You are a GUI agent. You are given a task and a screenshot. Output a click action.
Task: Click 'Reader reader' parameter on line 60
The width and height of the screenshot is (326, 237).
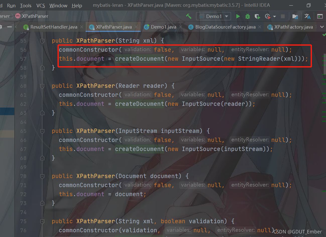point(141,86)
